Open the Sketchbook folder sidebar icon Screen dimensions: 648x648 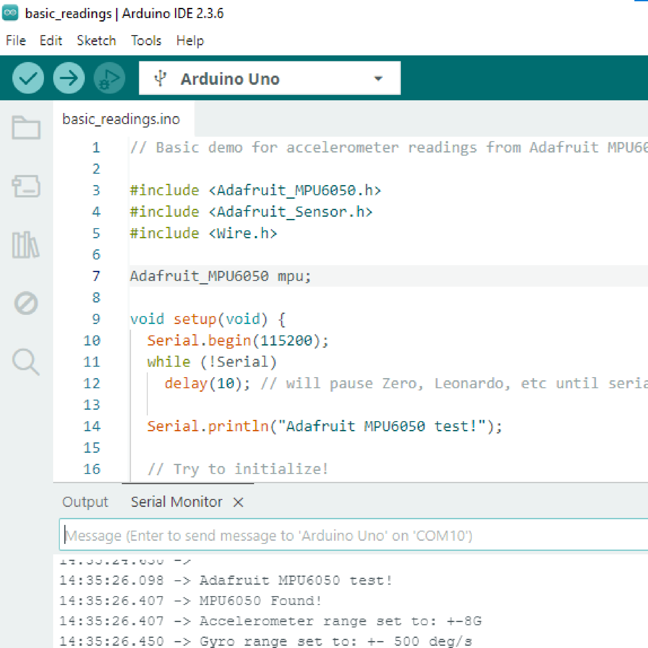pos(26,128)
